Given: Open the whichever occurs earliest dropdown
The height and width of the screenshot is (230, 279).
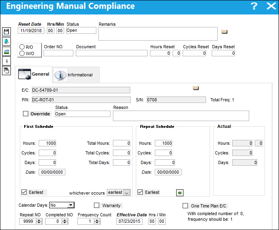Looking at the screenshot, I should coord(127,193).
